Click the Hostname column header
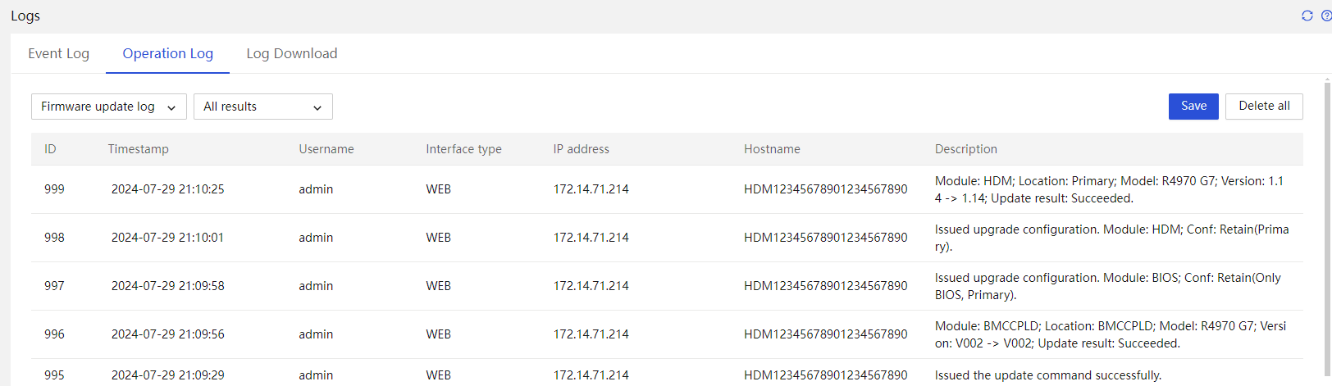Viewport: 1332px width, 386px height. [x=772, y=149]
